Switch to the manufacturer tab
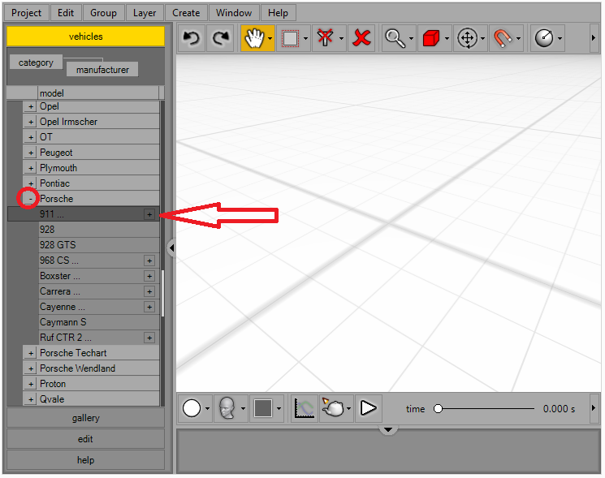605x478 pixels. pyautogui.click(x=102, y=70)
